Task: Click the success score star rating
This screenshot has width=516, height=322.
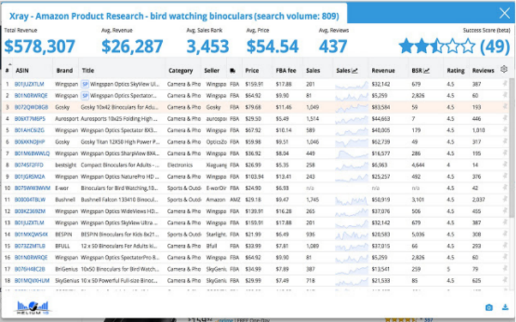Action: [437, 46]
